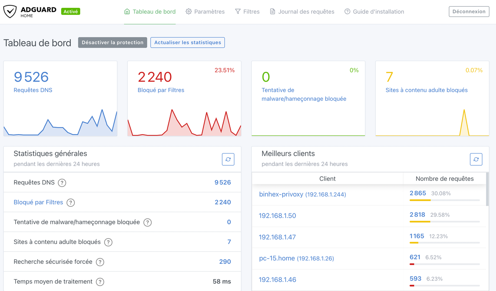The image size is (496, 291).
Task: Click the 0 malware value in statistics table
Action: pos(229,222)
